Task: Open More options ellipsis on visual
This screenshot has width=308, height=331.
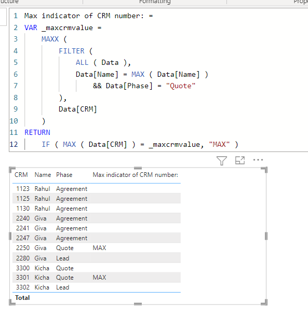Action: (x=258, y=160)
